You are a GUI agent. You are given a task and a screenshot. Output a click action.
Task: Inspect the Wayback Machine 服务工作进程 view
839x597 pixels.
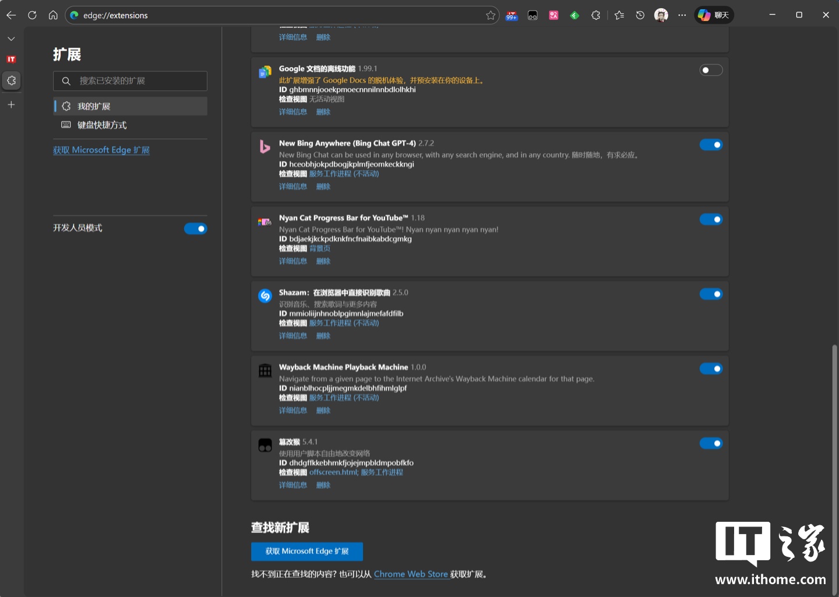[344, 398]
